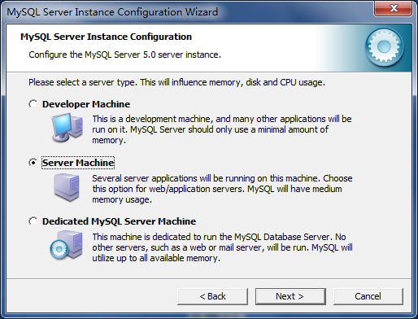Click the Dedicated MySQL Server gear-and-tower icon

click(x=67, y=245)
